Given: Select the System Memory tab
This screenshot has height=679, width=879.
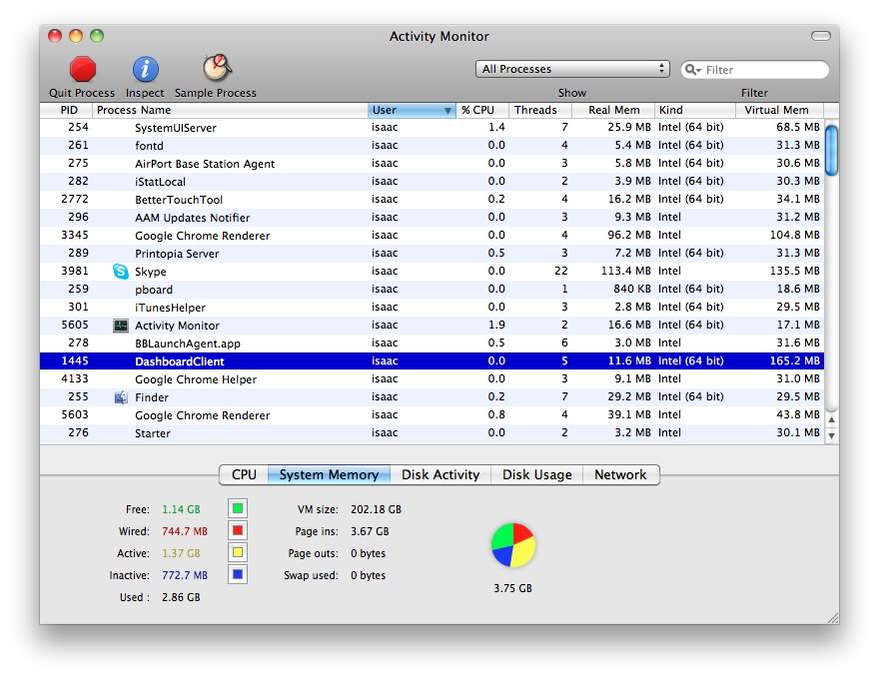Looking at the screenshot, I should click(x=329, y=474).
